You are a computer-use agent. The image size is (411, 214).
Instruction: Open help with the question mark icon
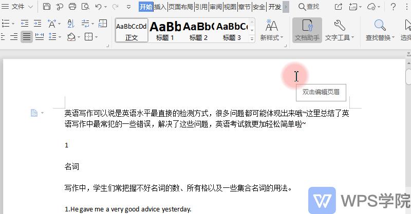[393, 7]
